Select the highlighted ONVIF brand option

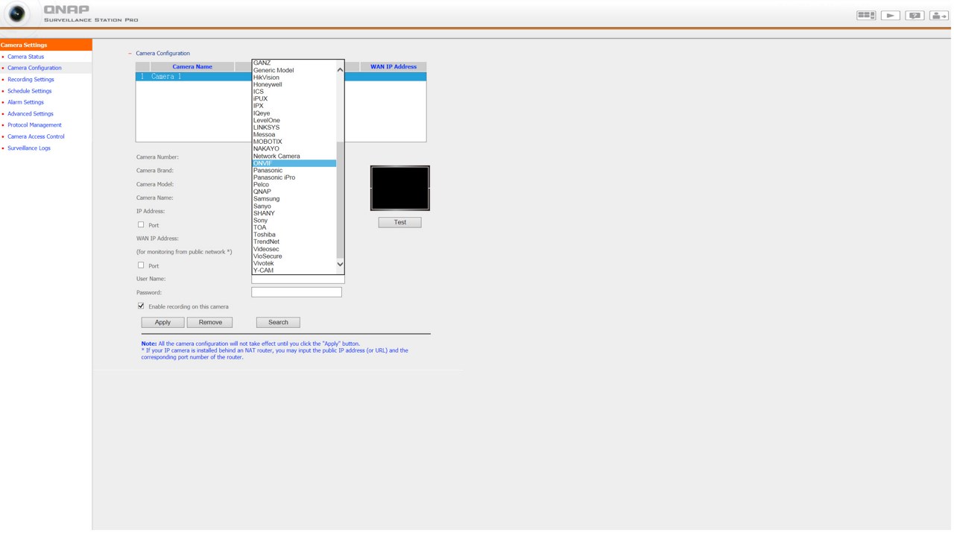(294, 163)
